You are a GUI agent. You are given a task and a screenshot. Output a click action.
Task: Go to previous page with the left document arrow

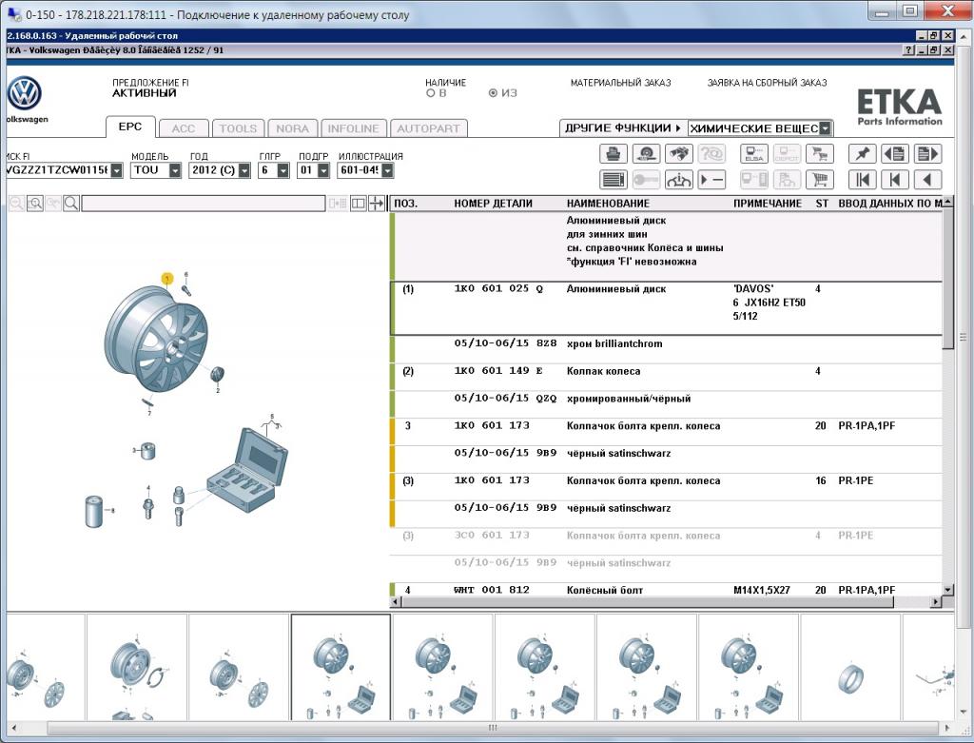(894, 153)
